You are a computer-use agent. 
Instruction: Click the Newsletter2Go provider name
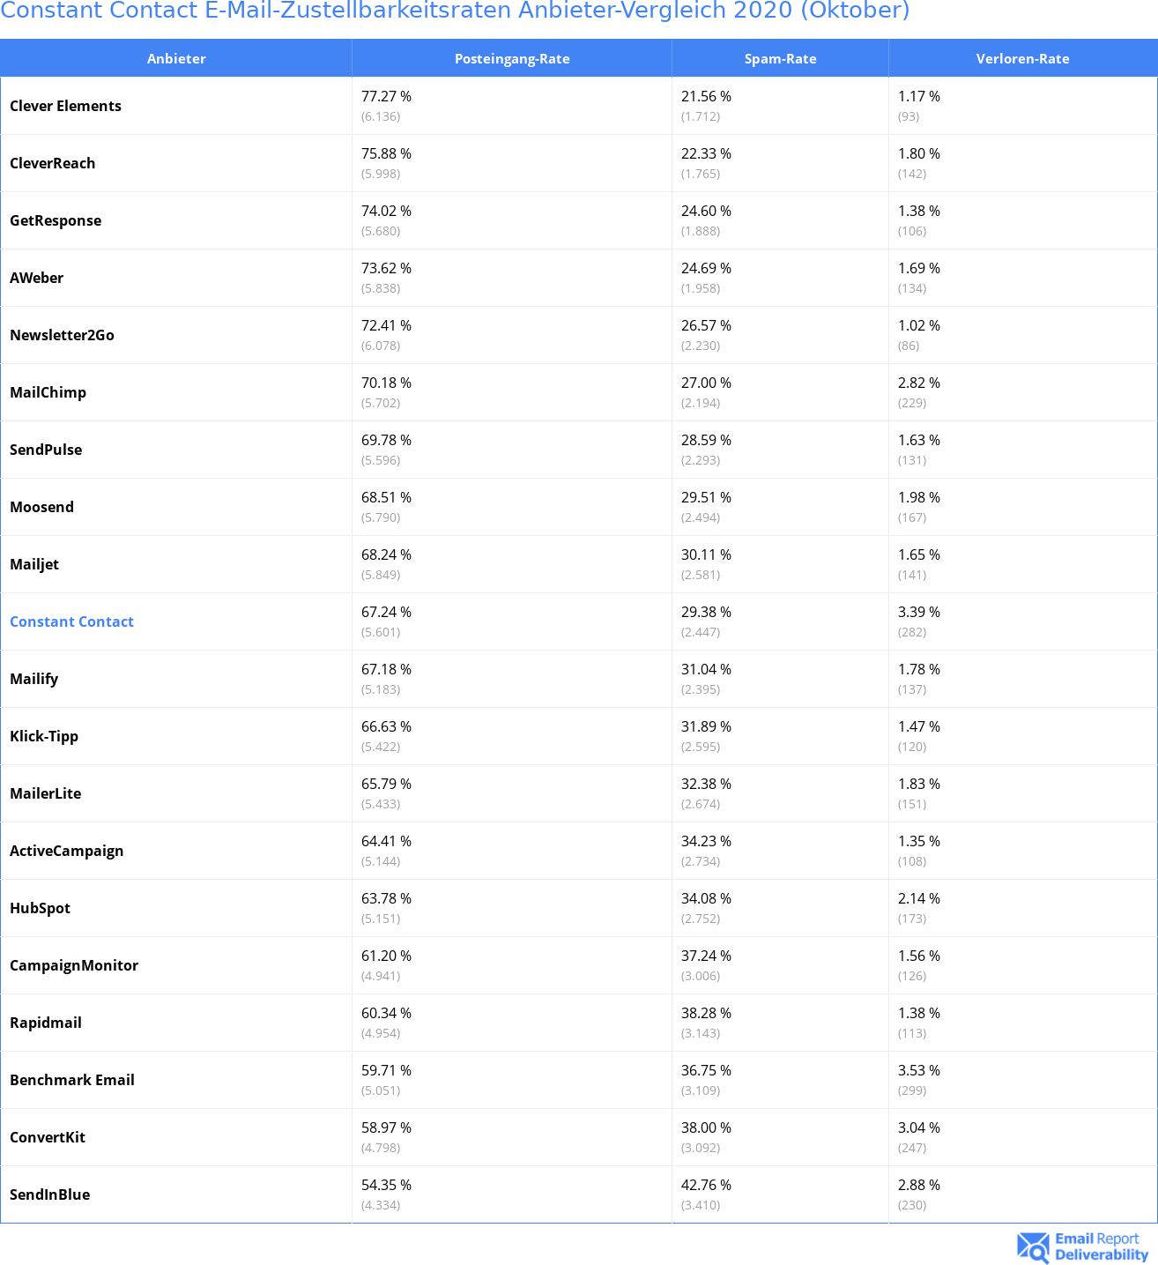pos(62,335)
